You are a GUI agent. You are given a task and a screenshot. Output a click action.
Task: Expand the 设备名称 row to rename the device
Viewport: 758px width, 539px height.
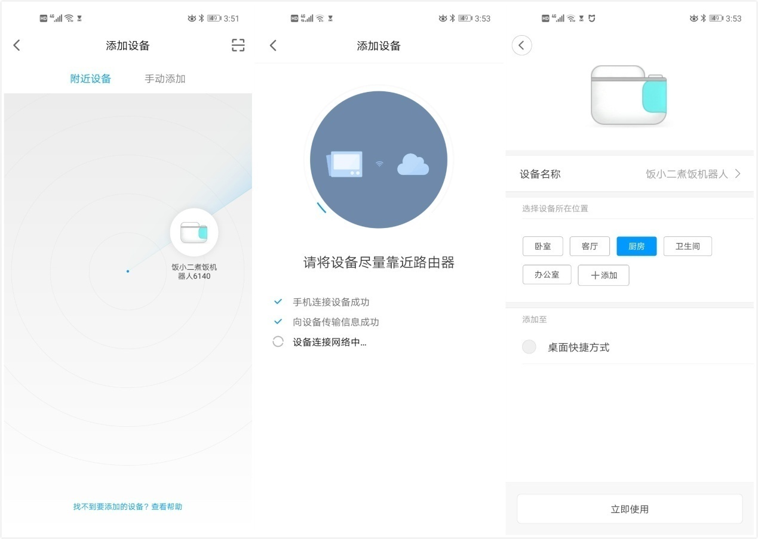coord(738,174)
